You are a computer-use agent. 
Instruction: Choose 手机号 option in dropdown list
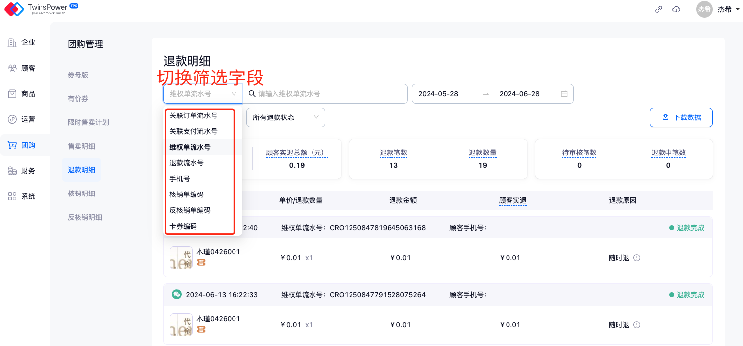180,179
